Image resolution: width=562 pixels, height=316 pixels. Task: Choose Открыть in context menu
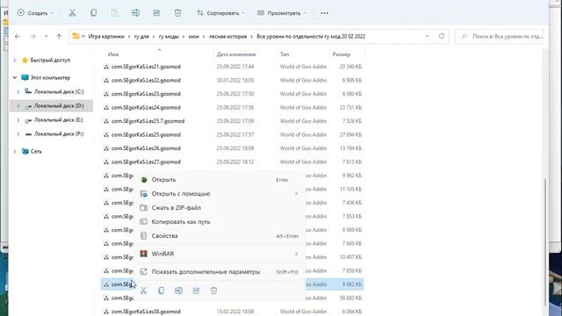coord(220,180)
